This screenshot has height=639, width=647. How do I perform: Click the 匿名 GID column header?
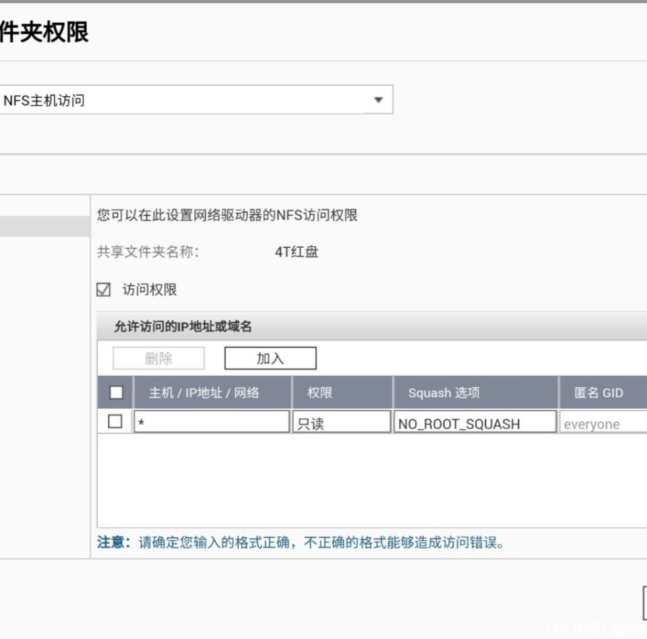[598, 393]
